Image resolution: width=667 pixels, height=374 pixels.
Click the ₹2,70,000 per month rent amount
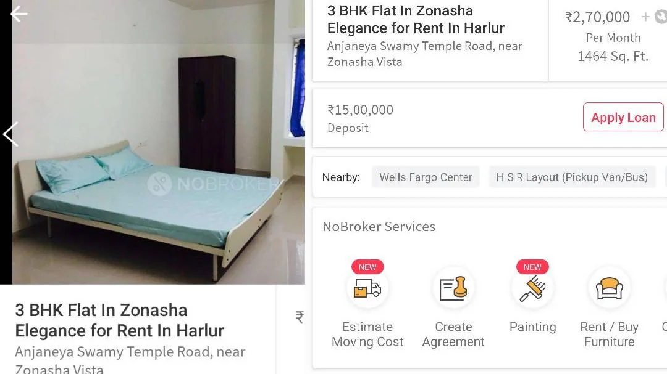(597, 17)
